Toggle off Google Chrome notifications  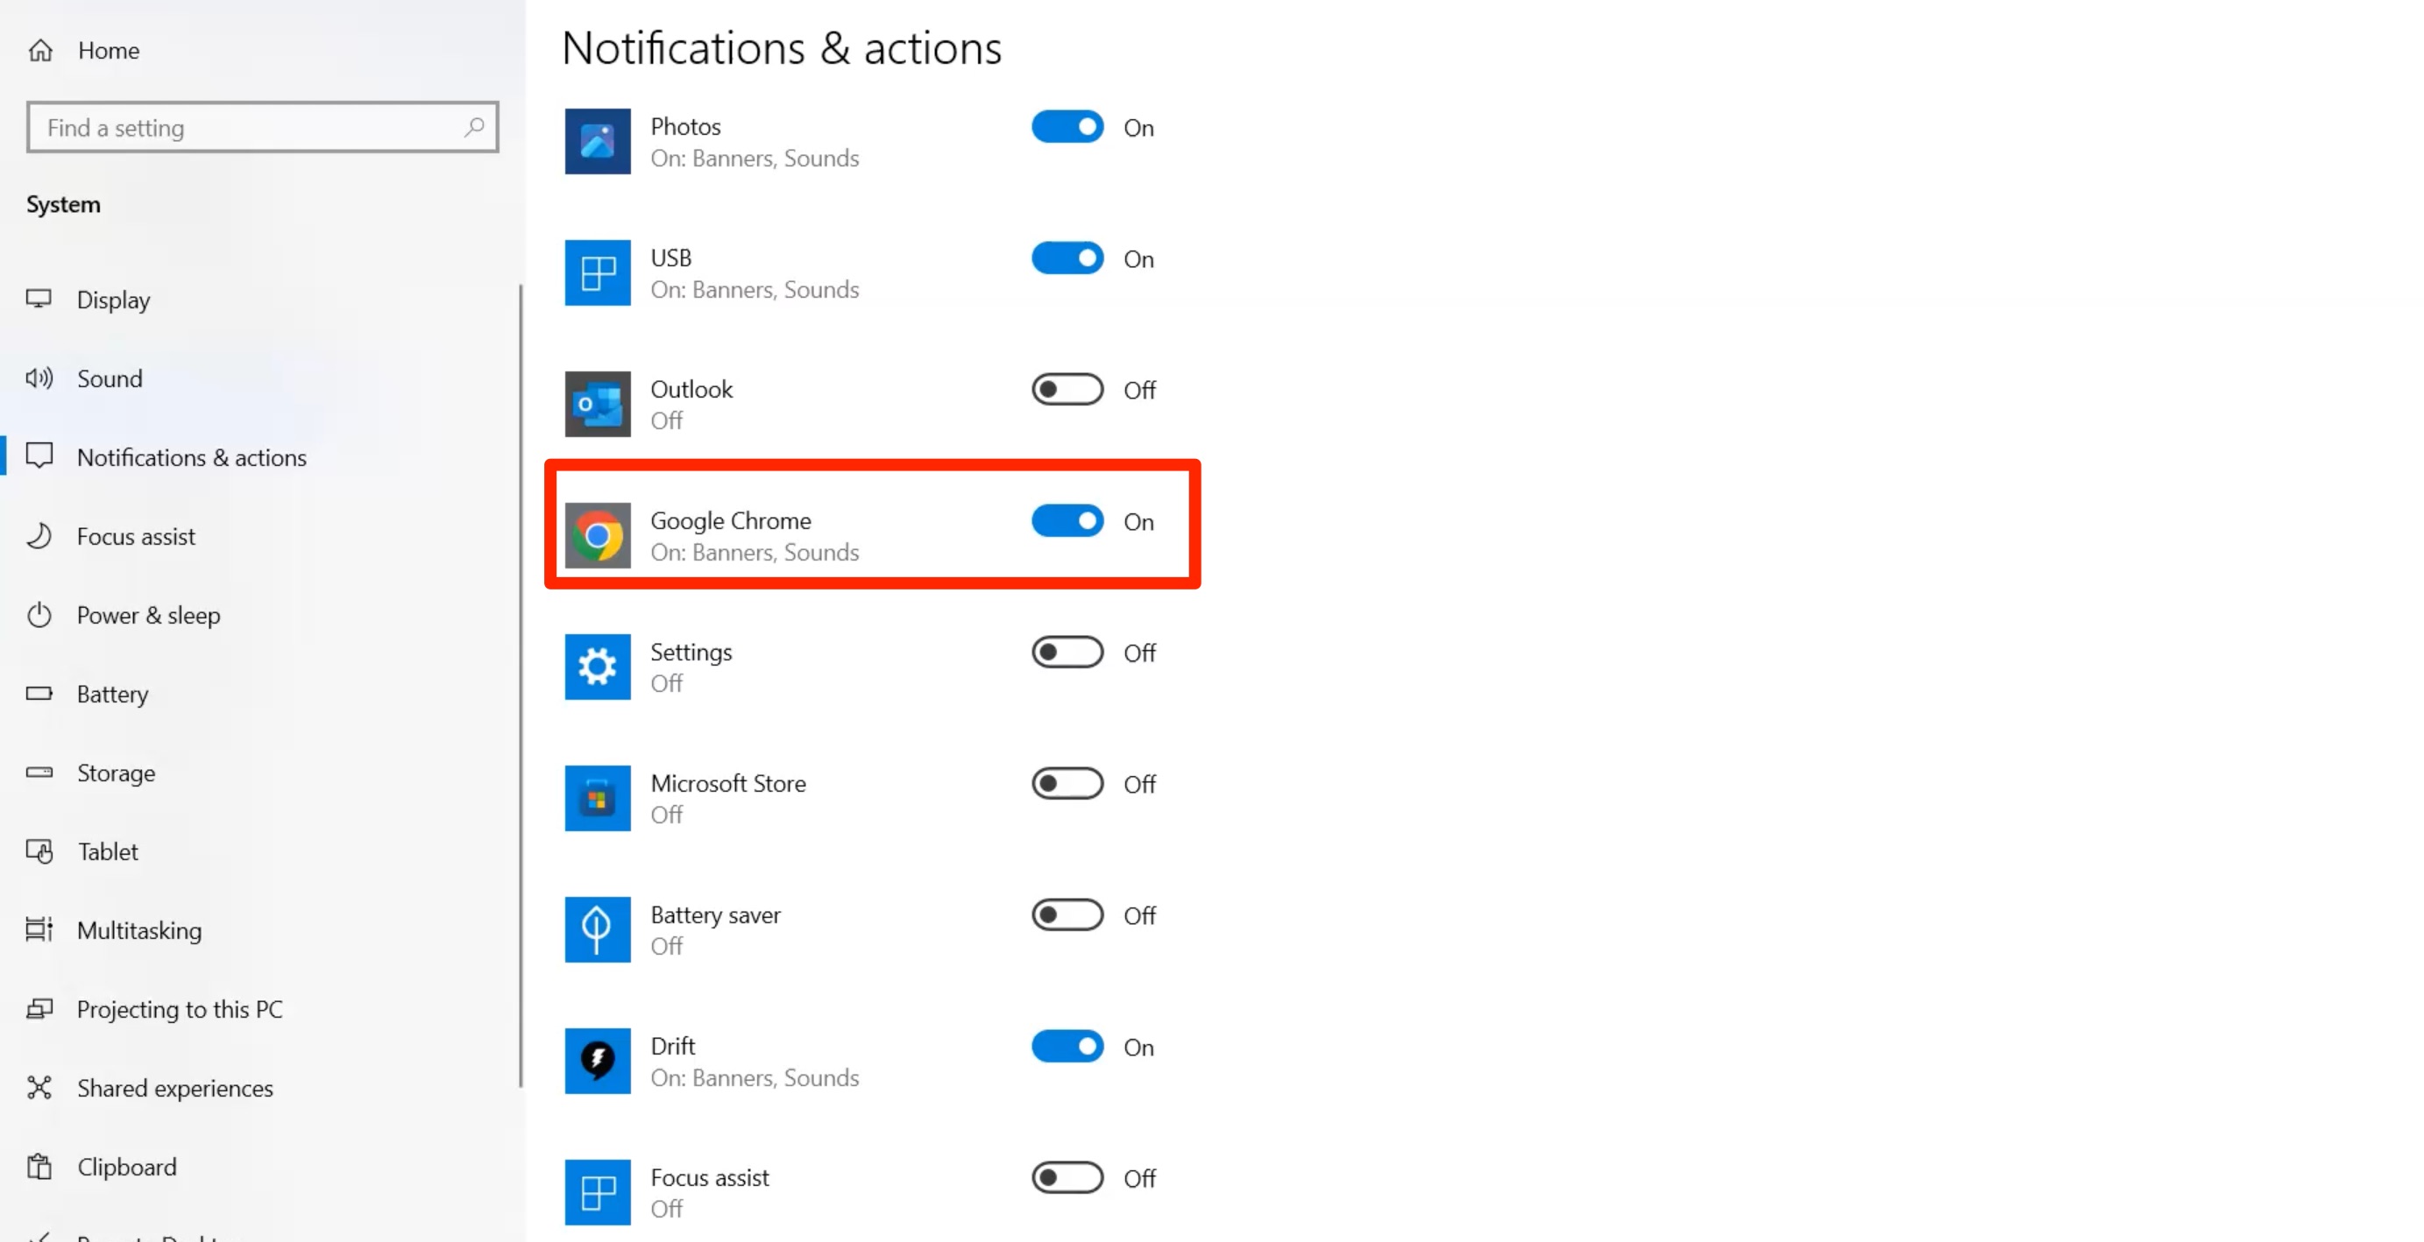1067,520
